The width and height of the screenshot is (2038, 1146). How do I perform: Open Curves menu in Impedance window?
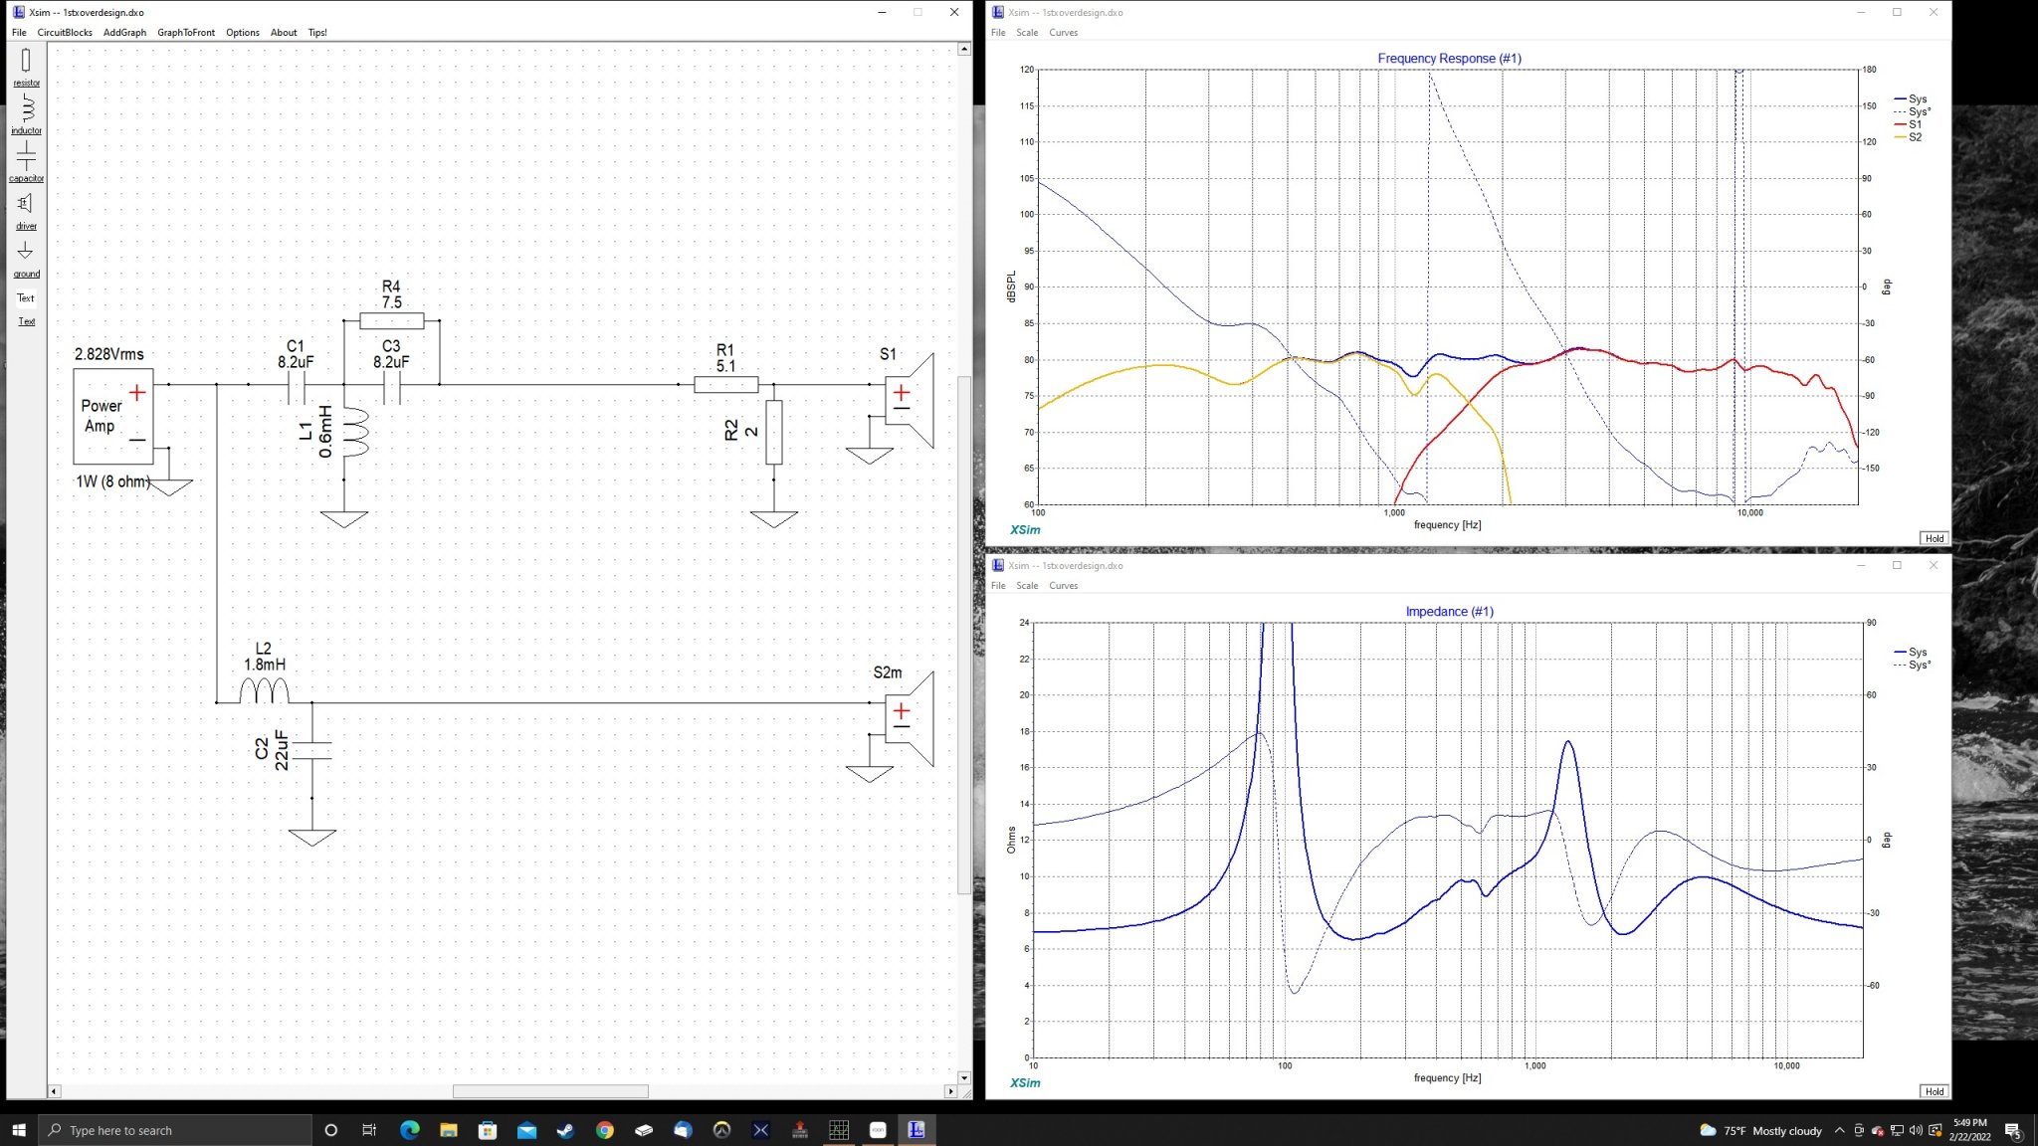1064,586
